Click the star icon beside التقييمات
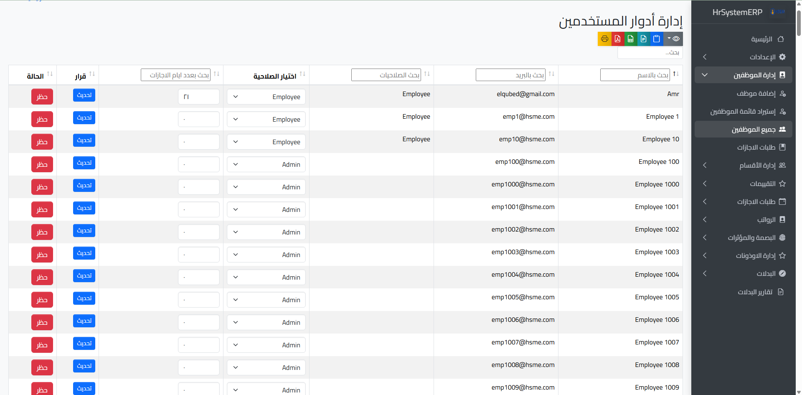Screen dimensions: 802x395 pyautogui.click(x=782, y=183)
